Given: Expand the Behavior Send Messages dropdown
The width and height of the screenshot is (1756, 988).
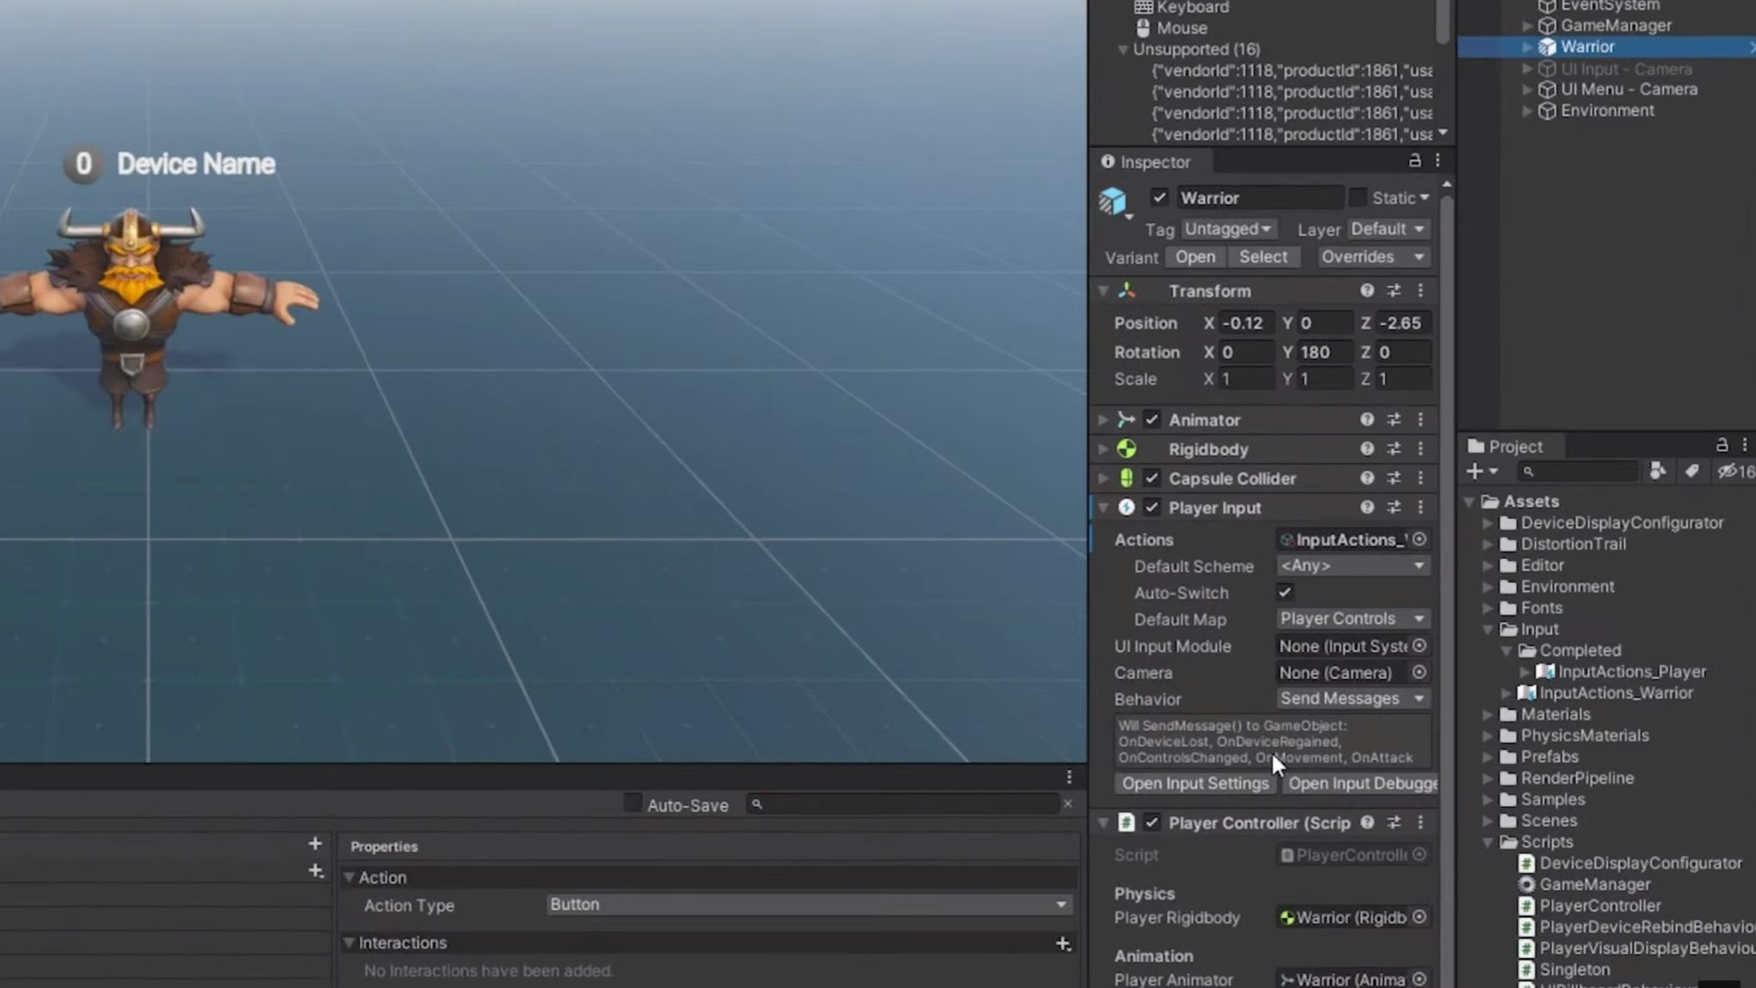Looking at the screenshot, I should coord(1350,699).
